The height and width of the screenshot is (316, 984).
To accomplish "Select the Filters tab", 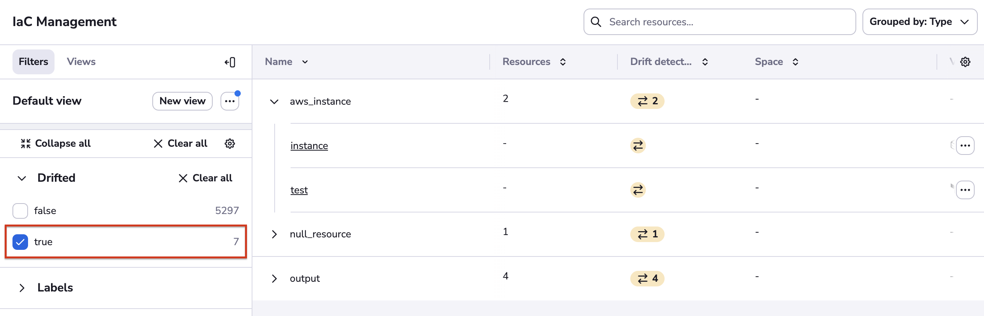I will coord(34,62).
